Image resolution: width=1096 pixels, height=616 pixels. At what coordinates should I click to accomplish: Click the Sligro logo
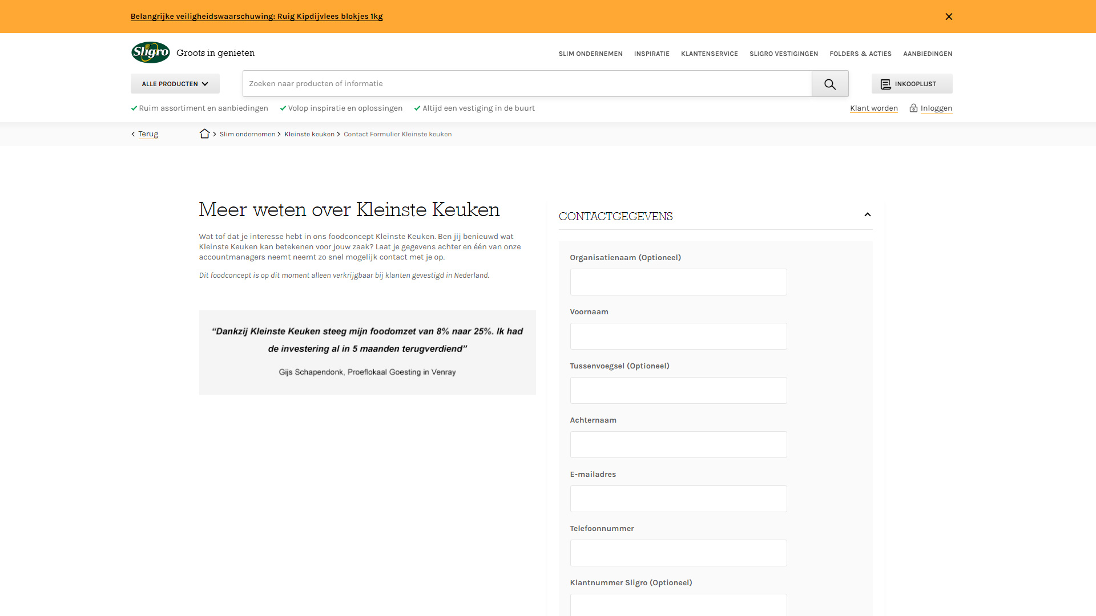coord(151,52)
